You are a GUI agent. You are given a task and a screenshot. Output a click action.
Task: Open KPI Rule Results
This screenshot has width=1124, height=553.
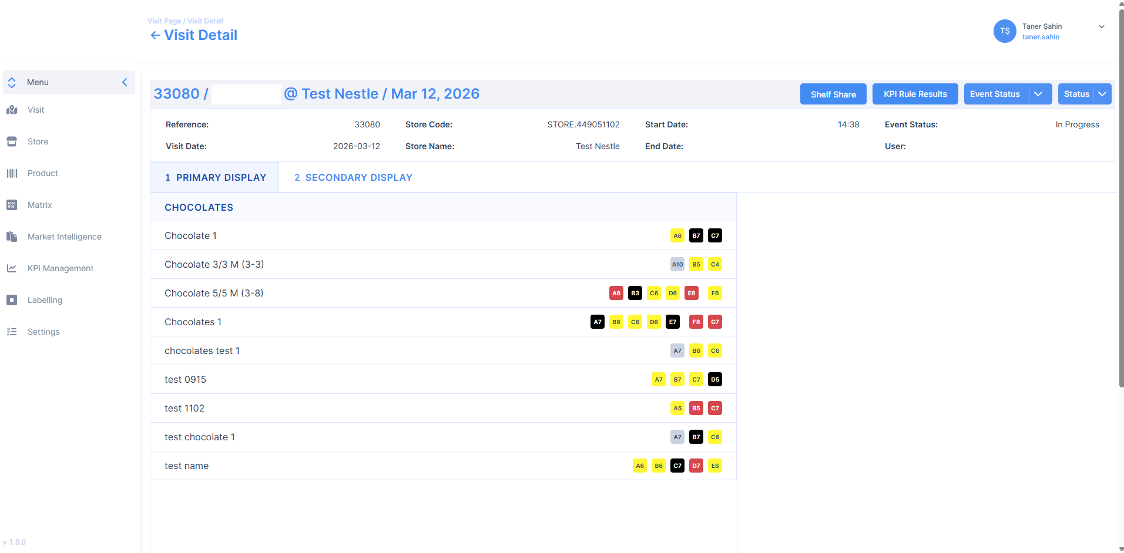(x=915, y=94)
